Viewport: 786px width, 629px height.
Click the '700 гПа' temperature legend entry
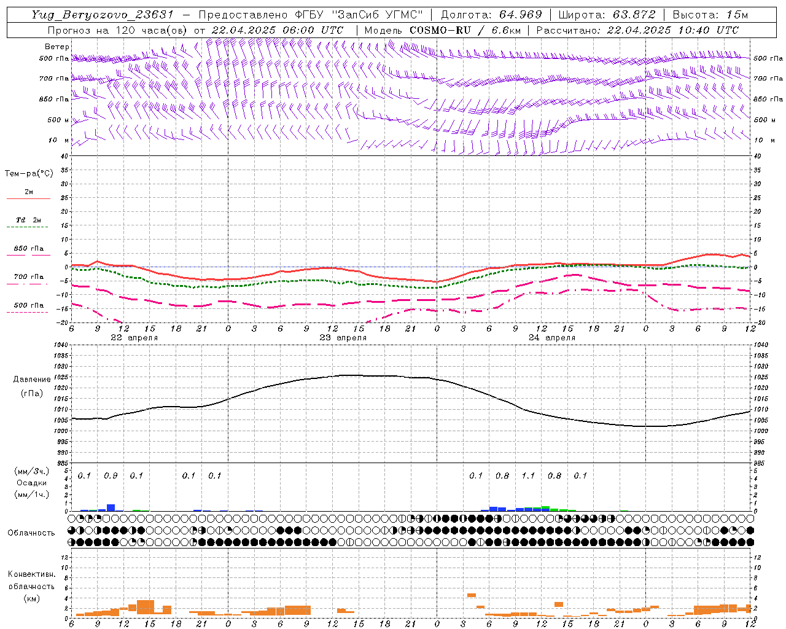[x=29, y=276]
